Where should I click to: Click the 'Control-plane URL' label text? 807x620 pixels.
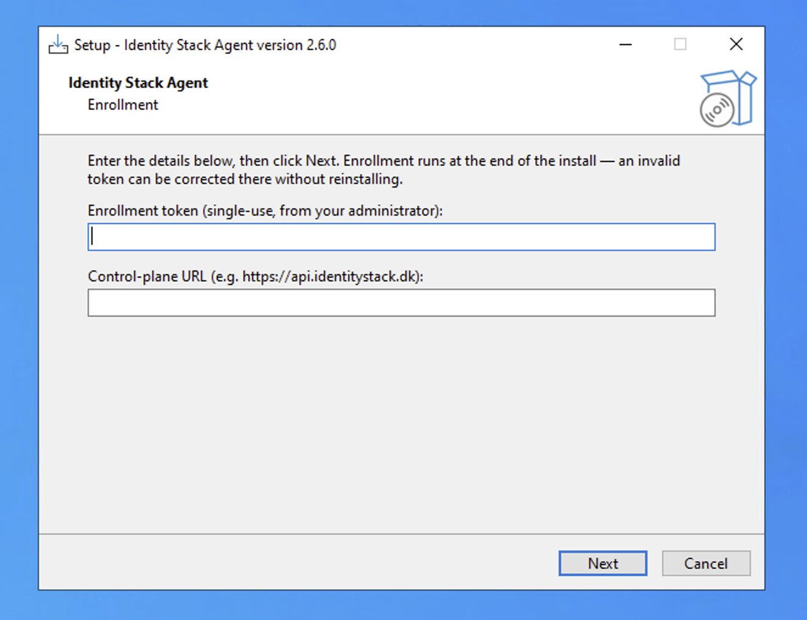coord(256,277)
